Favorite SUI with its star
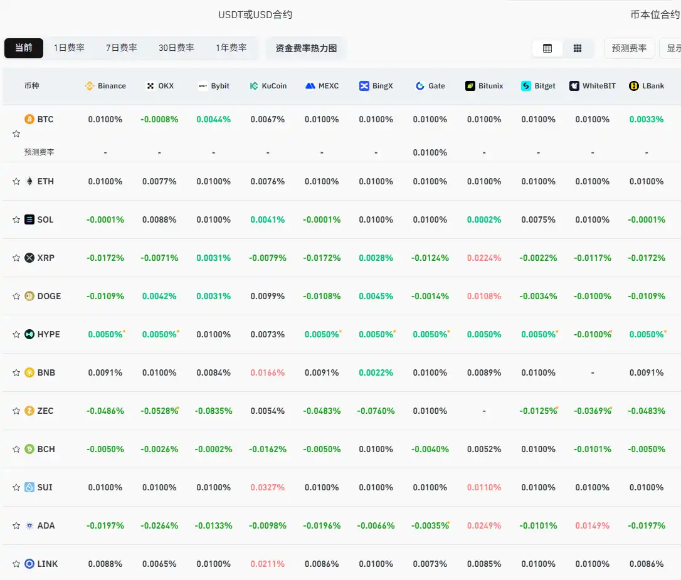This screenshot has width=681, height=580. click(16, 487)
